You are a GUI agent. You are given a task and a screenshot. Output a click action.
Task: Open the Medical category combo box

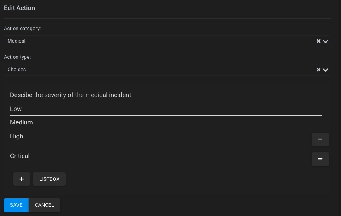(155, 41)
